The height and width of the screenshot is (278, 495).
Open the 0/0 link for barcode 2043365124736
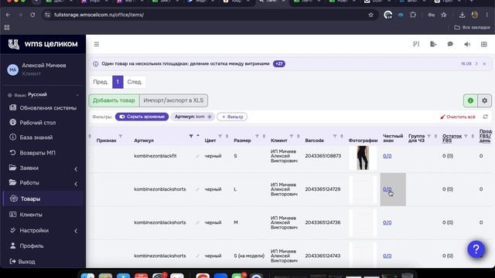[387, 222]
